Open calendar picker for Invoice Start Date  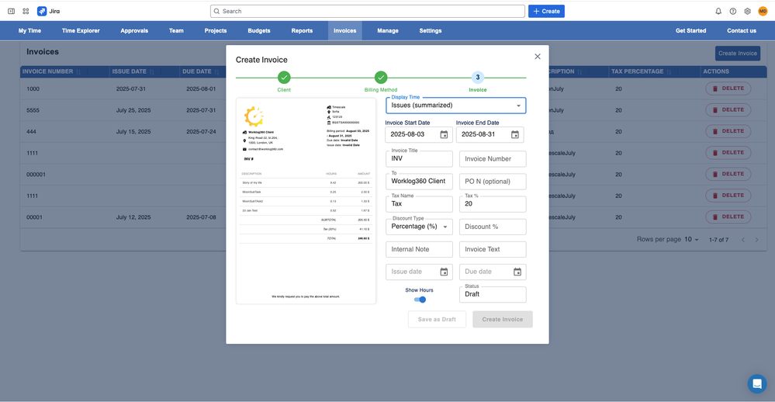[x=444, y=134]
